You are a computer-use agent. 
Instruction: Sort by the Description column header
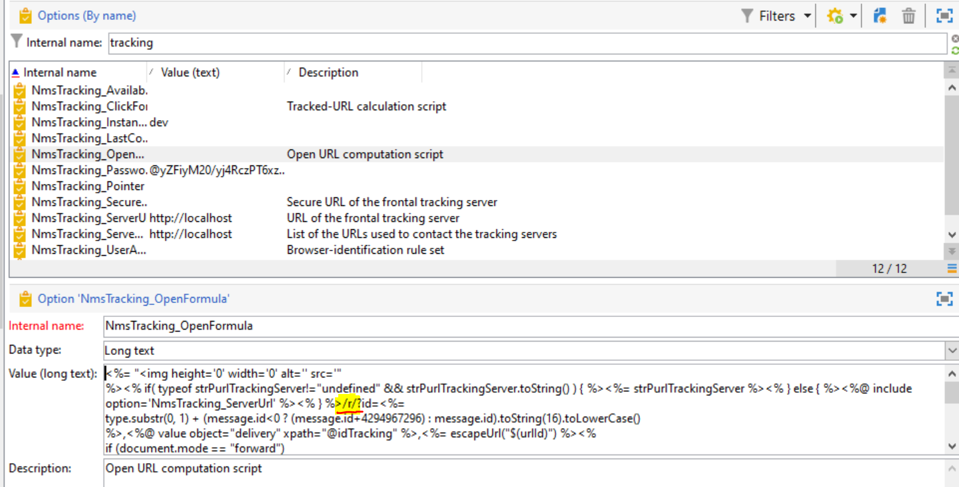pyautogui.click(x=328, y=72)
